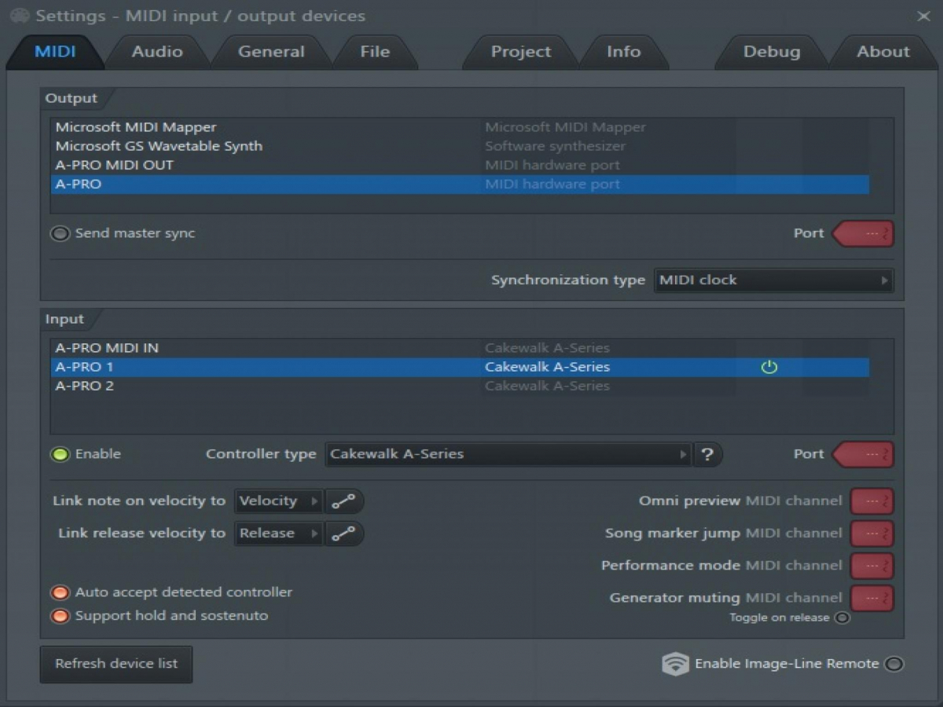943x707 pixels.
Task: Open controller type help question mark
Action: (x=707, y=454)
